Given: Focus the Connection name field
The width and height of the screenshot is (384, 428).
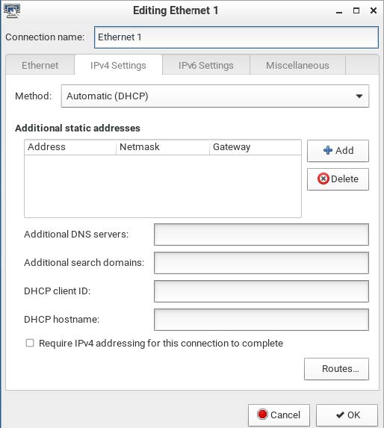Looking at the screenshot, I should click(x=236, y=37).
